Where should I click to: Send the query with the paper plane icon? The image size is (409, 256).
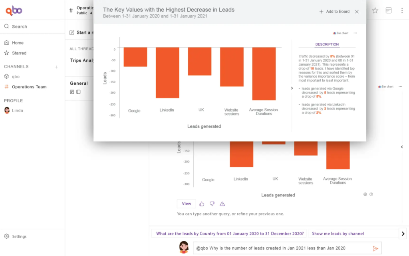(375, 248)
